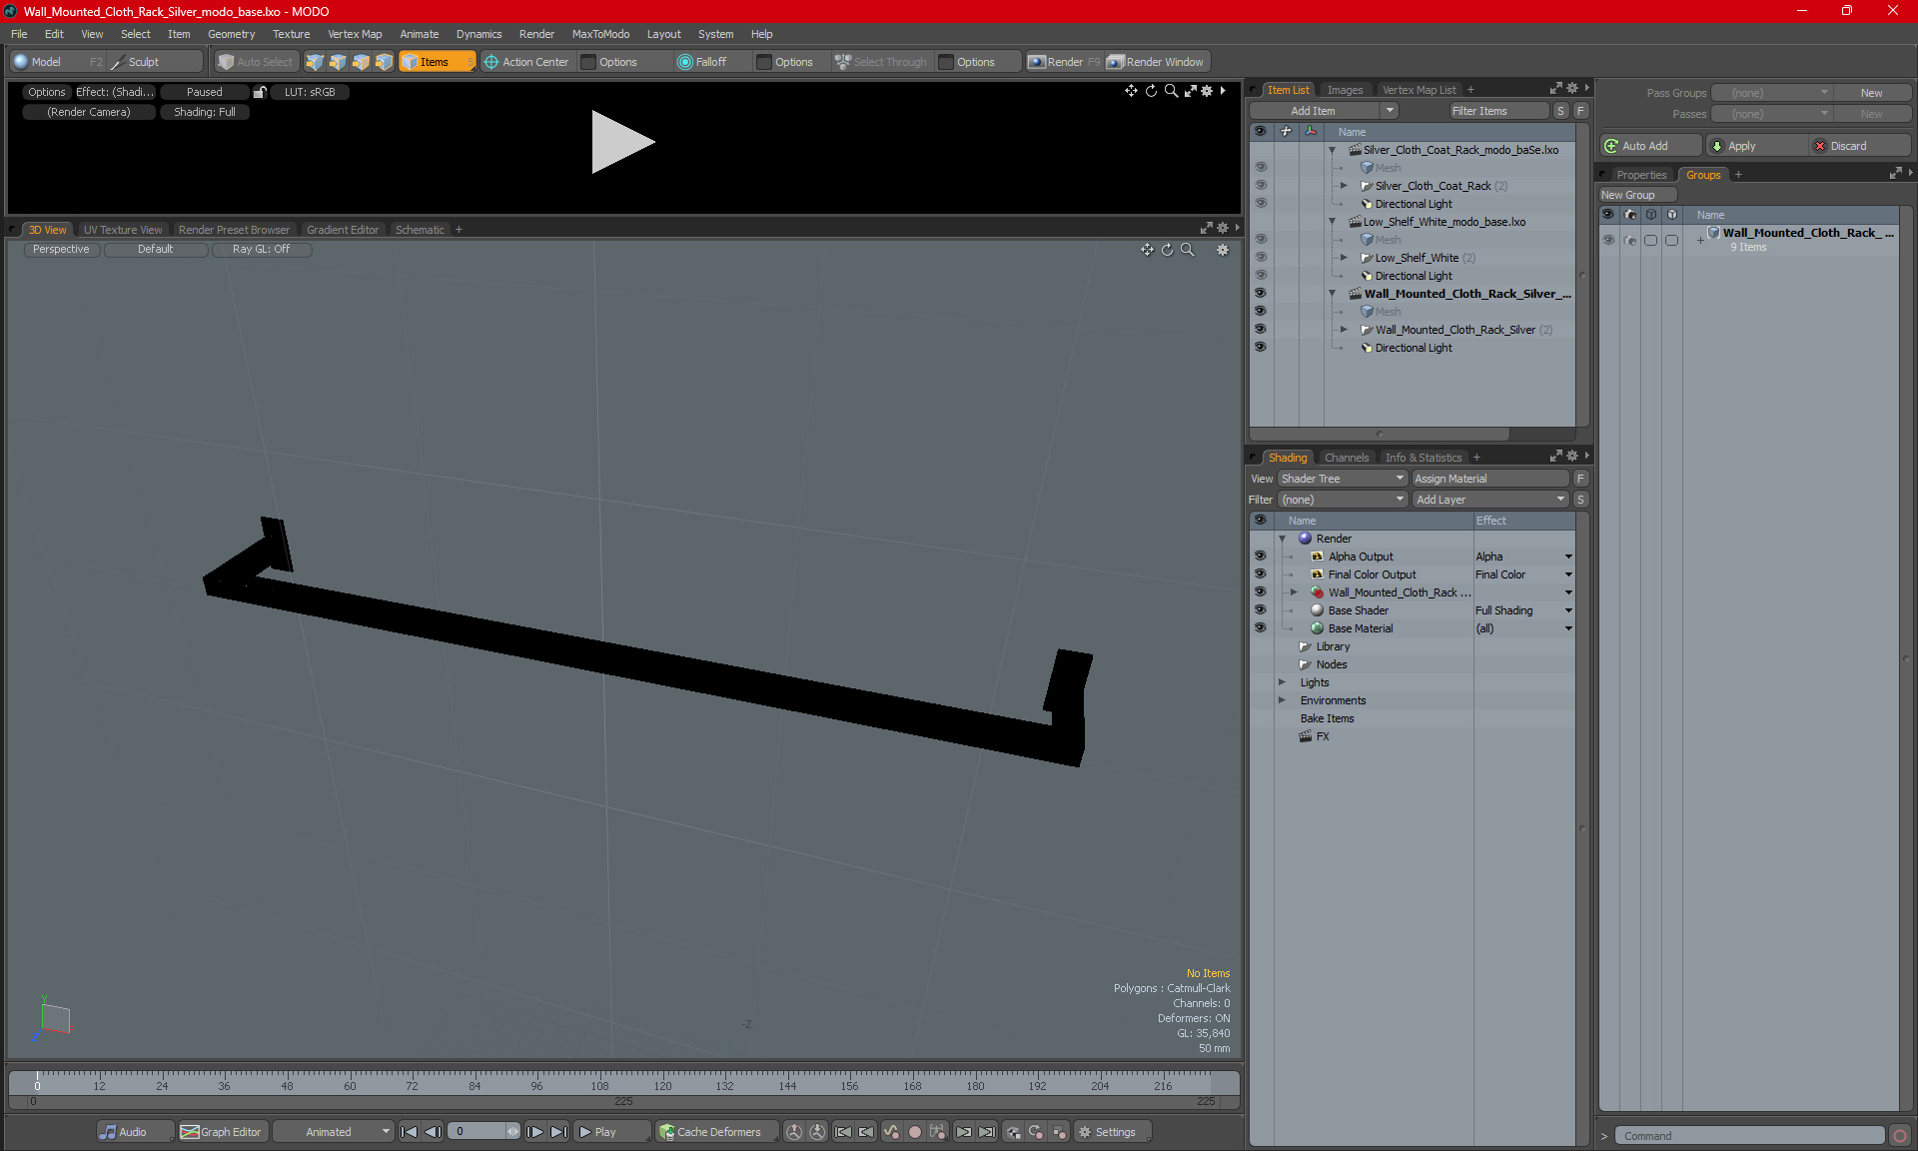
Task: Click Apply in passes panel
Action: pyautogui.click(x=1757, y=146)
